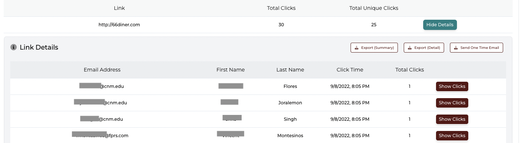The height and width of the screenshot is (143, 520).
Task: Click the Send One Time Email label
Action: (480, 48)
